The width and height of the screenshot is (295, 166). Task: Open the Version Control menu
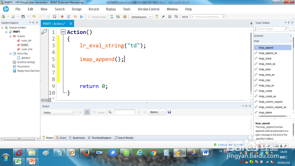148,9
